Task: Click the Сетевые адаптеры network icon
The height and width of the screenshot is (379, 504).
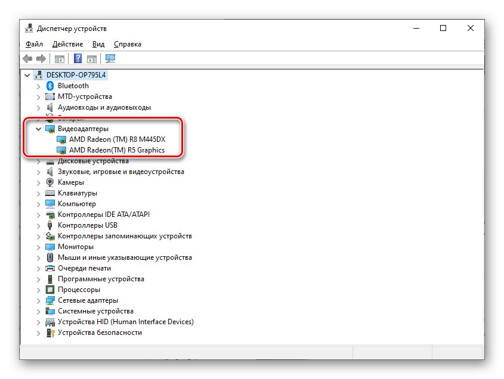Action: click(x=50, y=300)
